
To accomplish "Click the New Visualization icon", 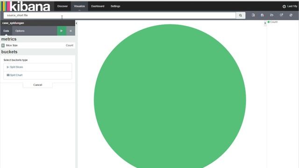I will [253, 15].
